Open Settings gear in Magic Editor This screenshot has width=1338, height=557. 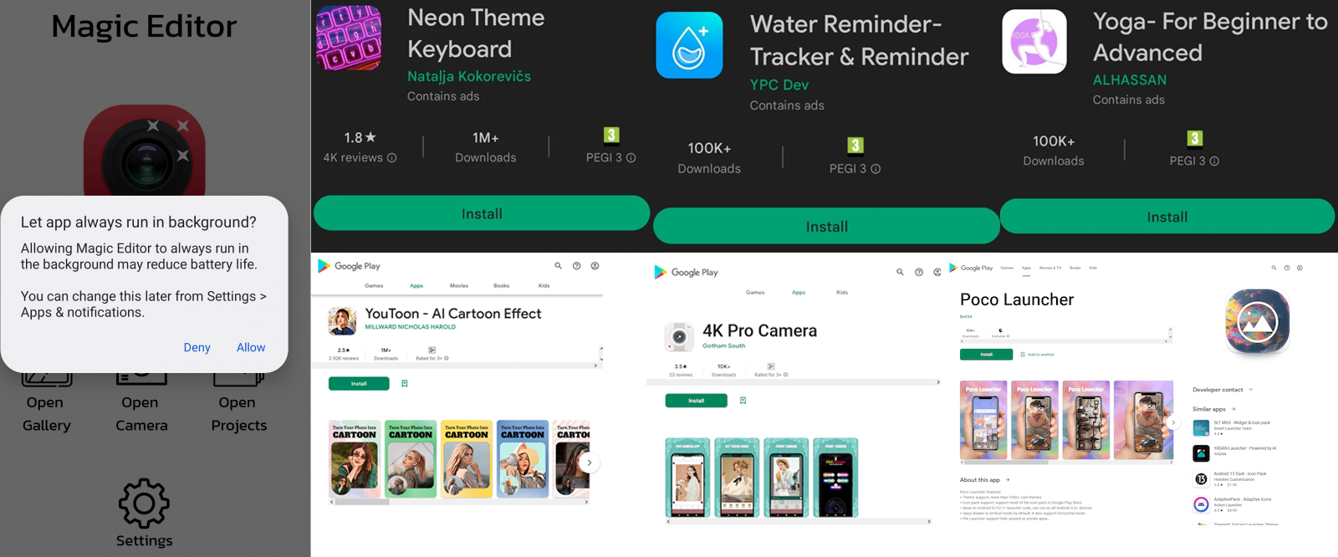pyautogui.click(x=144, y=503)
